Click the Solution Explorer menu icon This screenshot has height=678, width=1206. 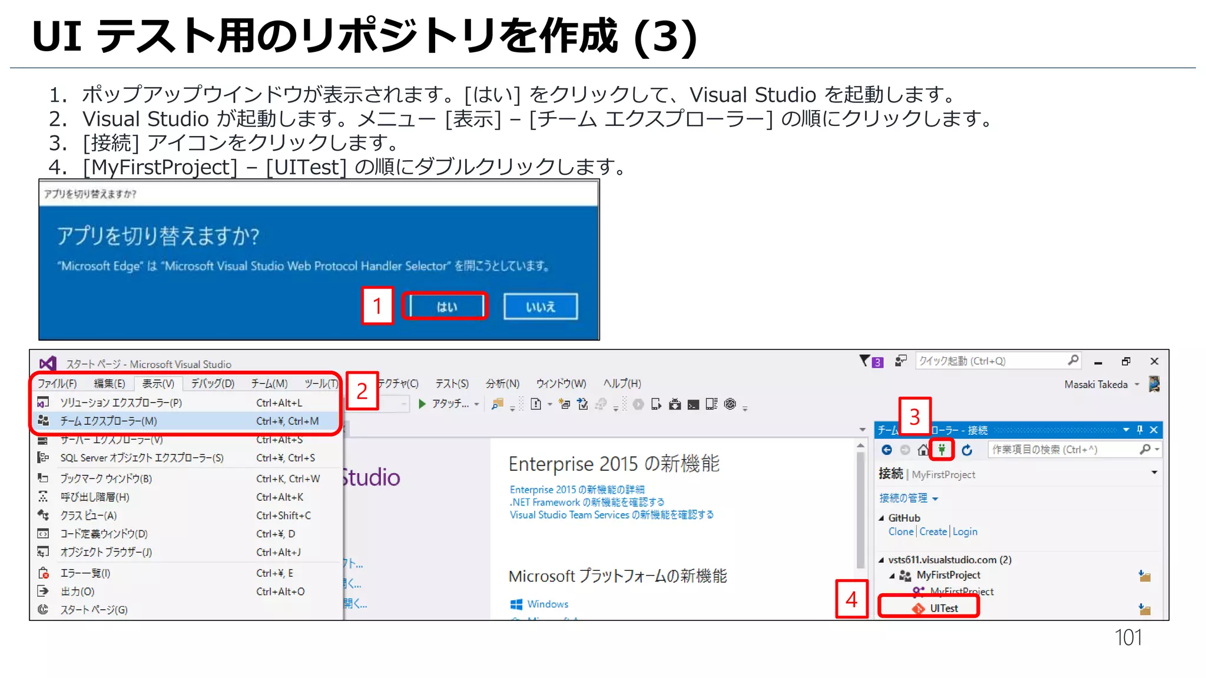coord(43,403)
